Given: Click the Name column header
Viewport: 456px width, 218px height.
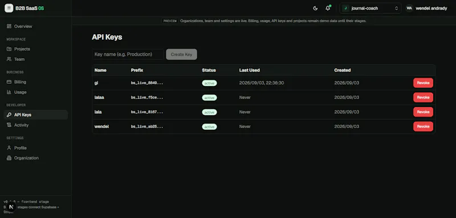Looking at the screenshot, I should coord(100,70).
